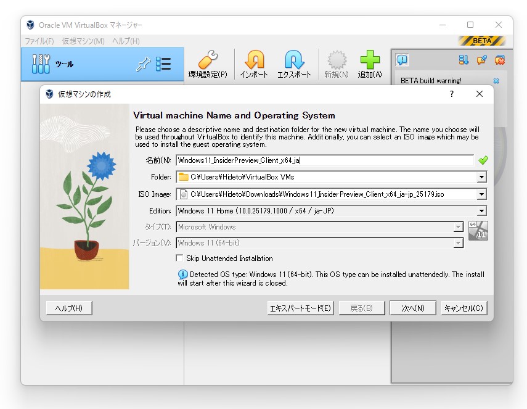Close the VirtualBox Manager window
The width and height of the screenshot is (527, 409).
[499, 25]
